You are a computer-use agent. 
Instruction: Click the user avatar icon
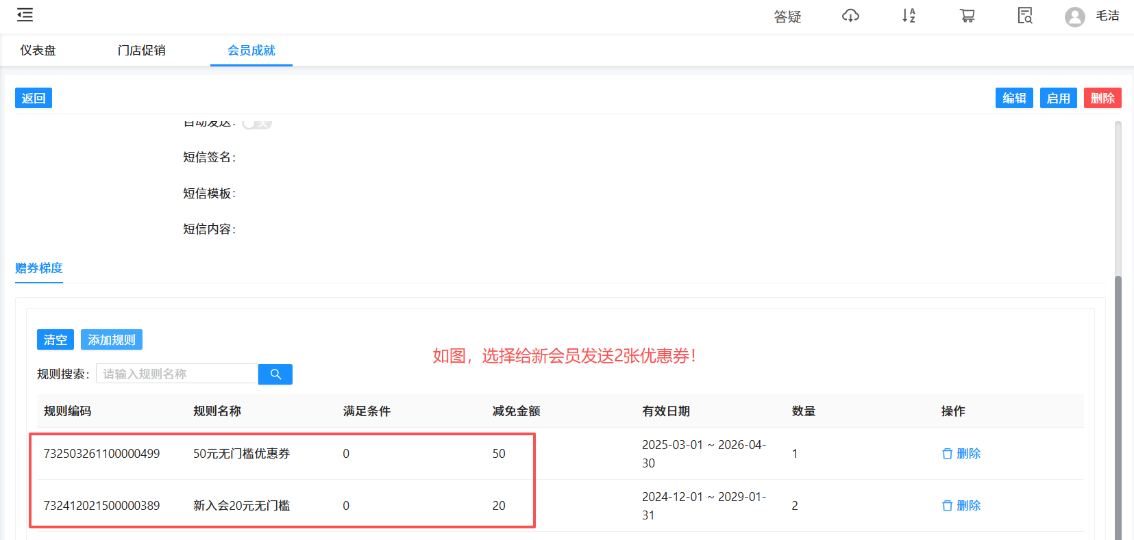1074,16
